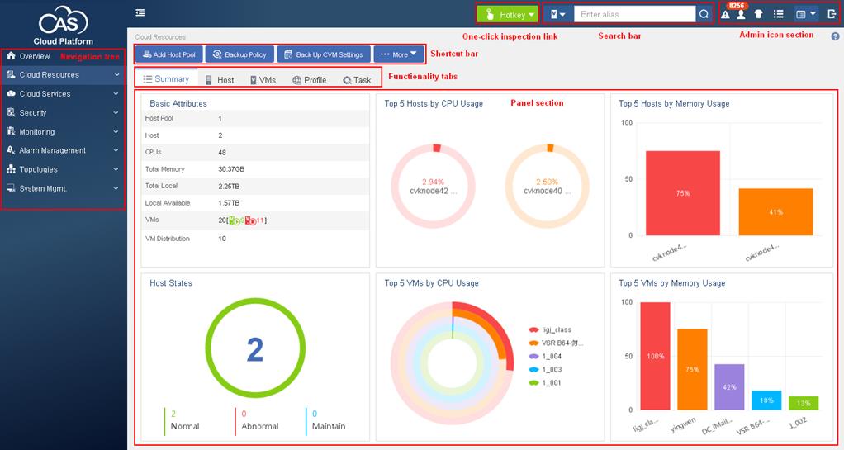
Task: Expand the Cloud Services chevron
Action: click(116, 93)
